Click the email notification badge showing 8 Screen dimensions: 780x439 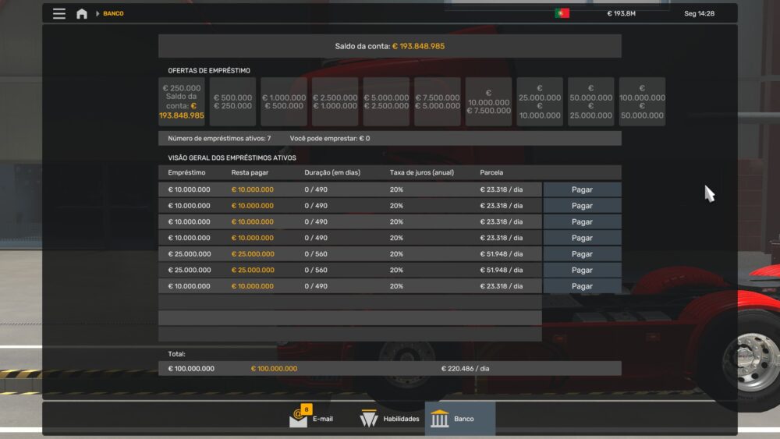pyautogui.click(x=307, y=409)
